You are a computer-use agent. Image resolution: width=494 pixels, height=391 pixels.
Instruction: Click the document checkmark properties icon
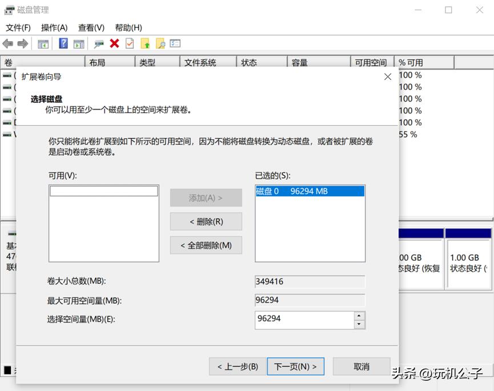tap(128, 43)
